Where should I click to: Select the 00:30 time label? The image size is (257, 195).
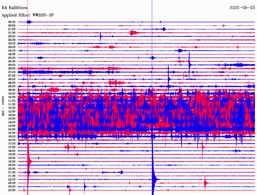click(x=12, y=25)
